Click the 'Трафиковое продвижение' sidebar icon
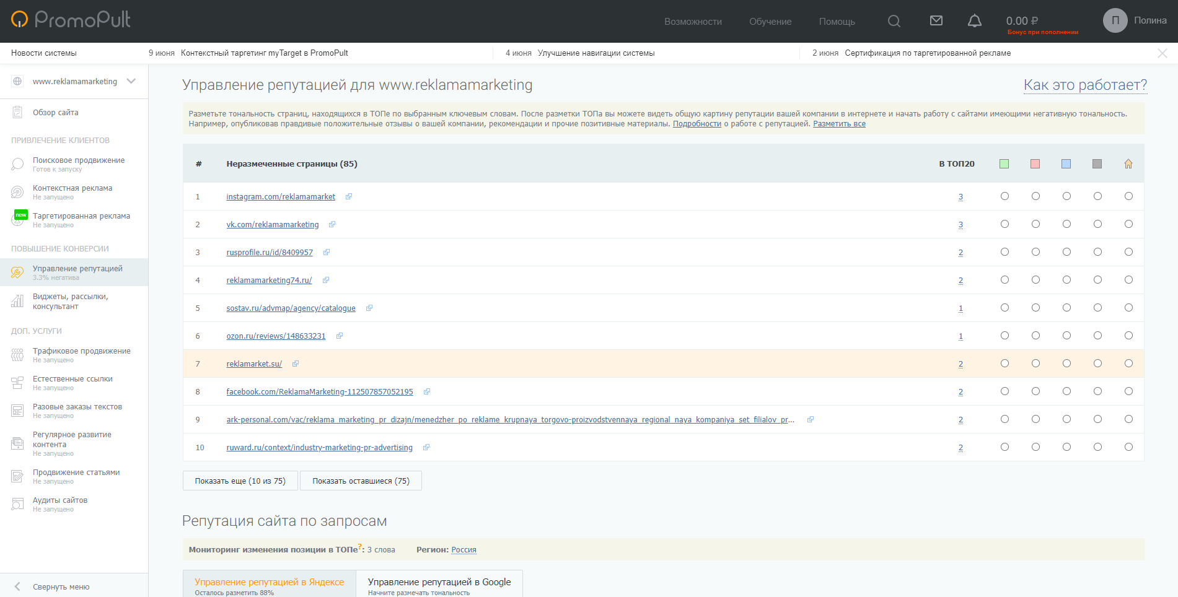Viewport: 1178px width, 597px height. (17, 355)
